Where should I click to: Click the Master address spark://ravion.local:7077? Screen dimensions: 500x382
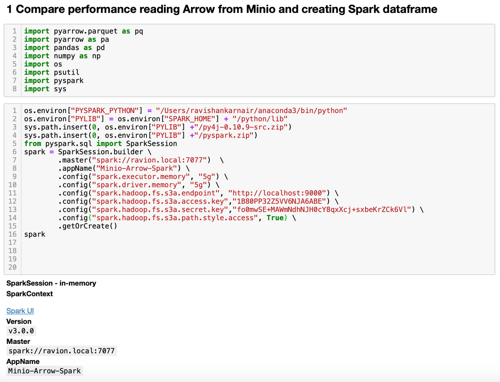(x=61, y=350)
